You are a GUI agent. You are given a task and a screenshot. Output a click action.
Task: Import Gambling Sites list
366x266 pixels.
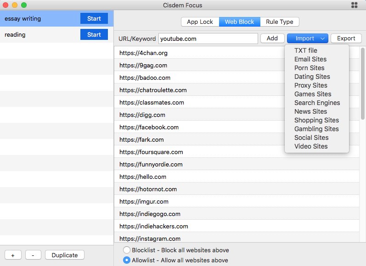point(316,129)
